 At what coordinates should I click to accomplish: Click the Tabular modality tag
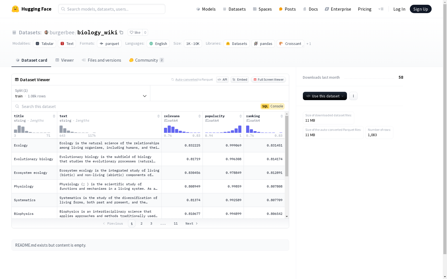click(x=45, y=44)
